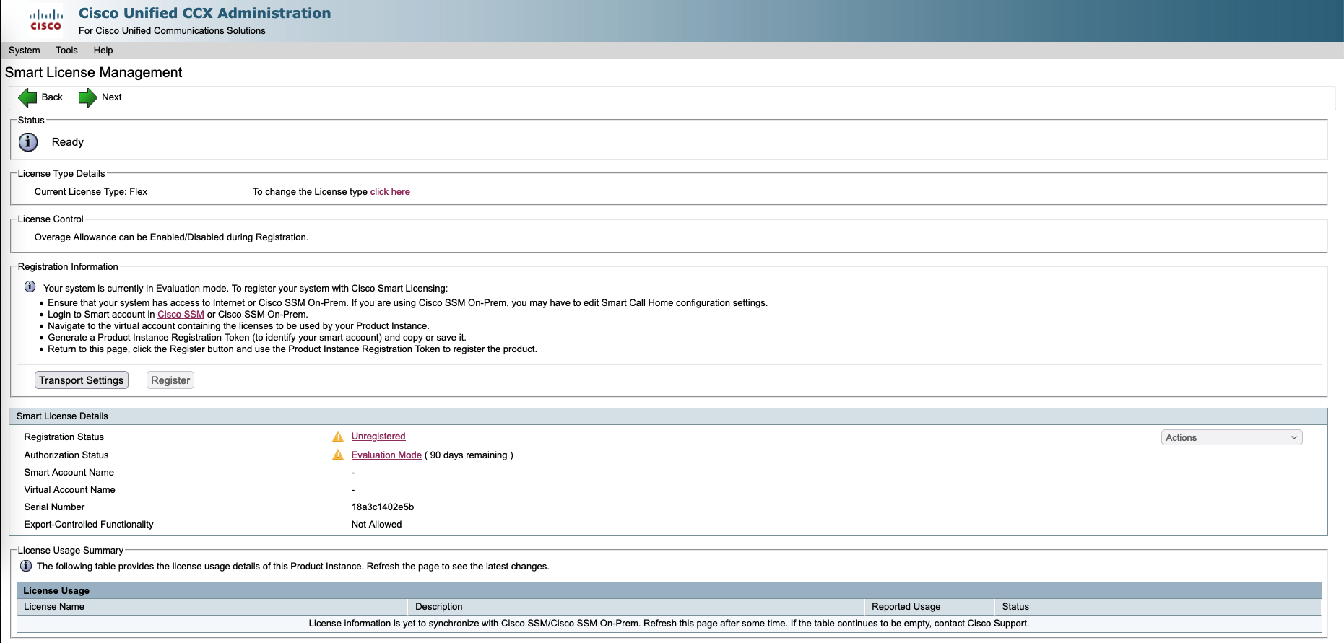Screen dimensions: 1344x643
Task: Click warning icon beside Unregistered status
Action: 337,437
